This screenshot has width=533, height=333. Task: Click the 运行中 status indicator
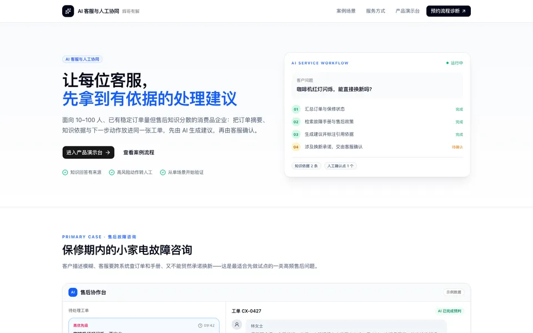(x=455, y=63)
